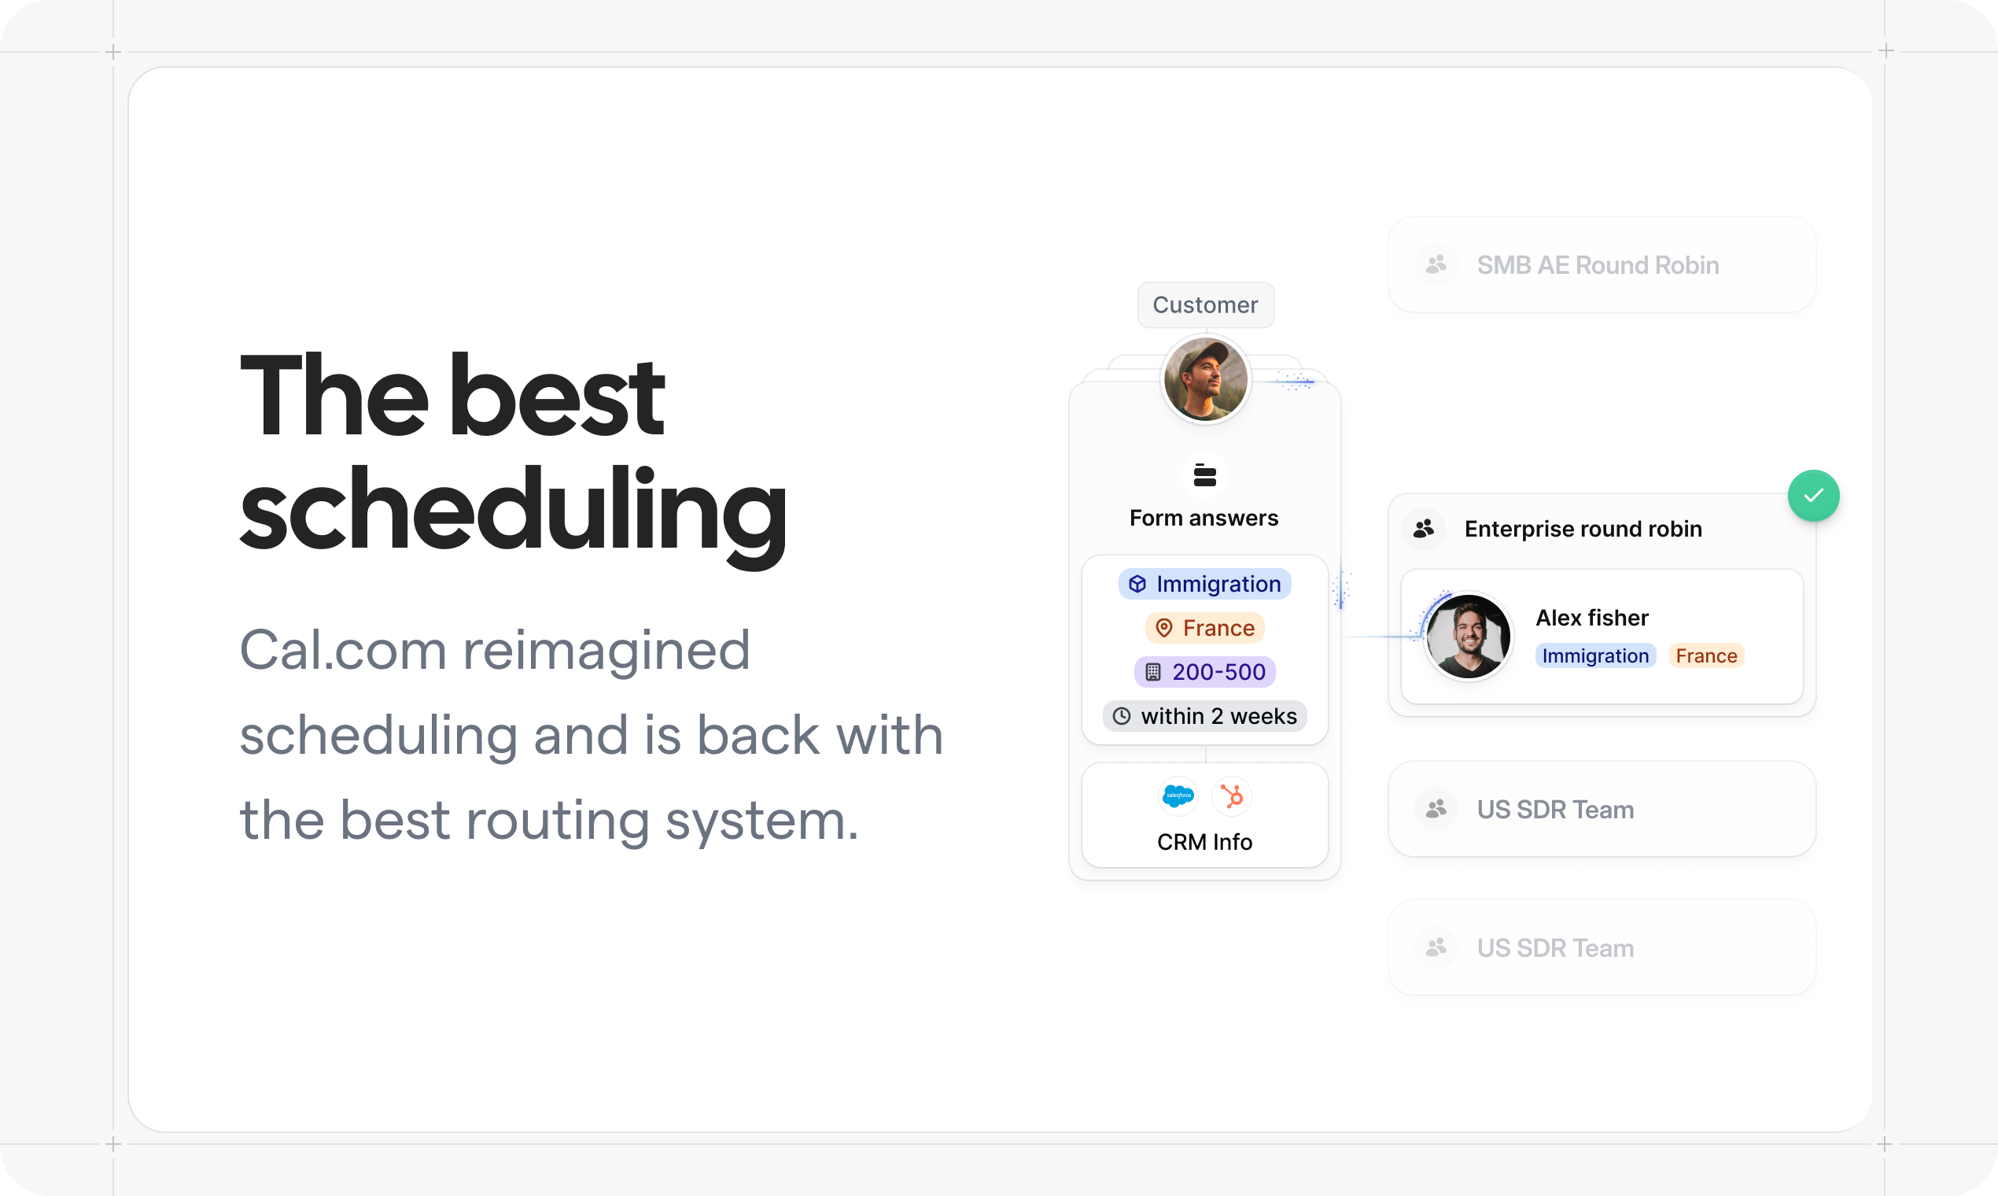Click the green checkmark confirmation icon
The image size is (1998, 1196).
[x=1816, y=494]
